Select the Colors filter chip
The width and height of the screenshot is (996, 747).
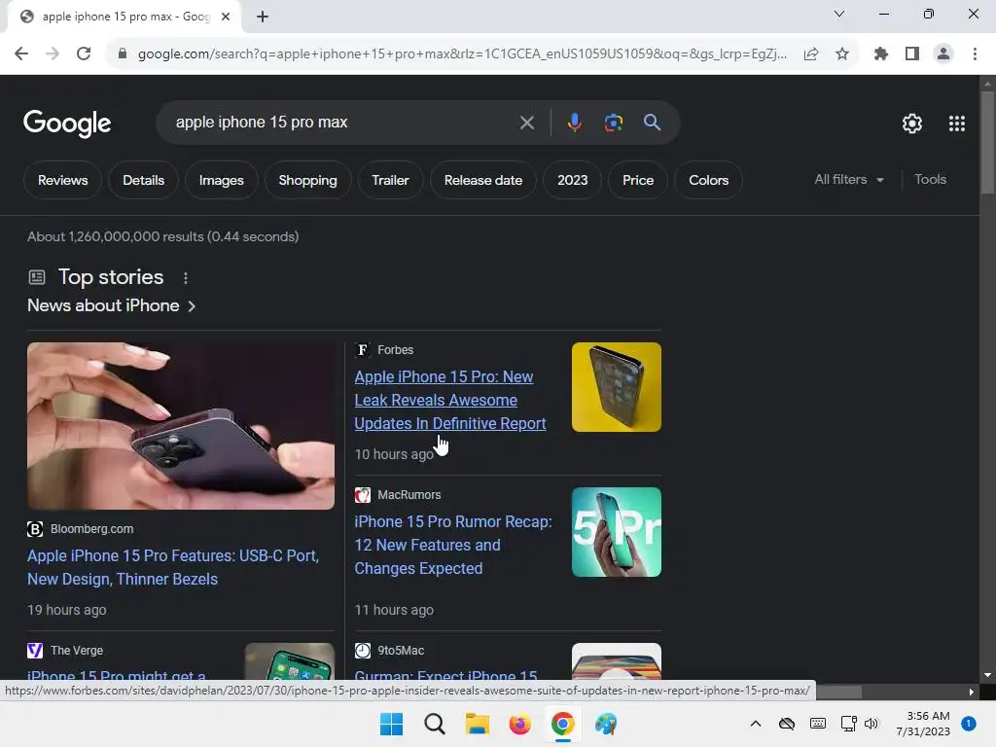708,180
